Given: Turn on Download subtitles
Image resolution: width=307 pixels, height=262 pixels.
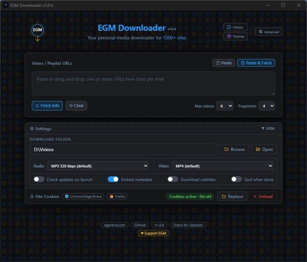Looking at the screenshot, I should click(x=173, y=179).
